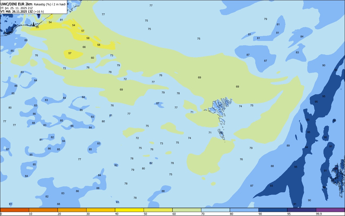Click the 'UWC/DINI EUR 2km' title text
Image resolution: width=345 pixels, height=216 pixels.
[x=16, y=4]
